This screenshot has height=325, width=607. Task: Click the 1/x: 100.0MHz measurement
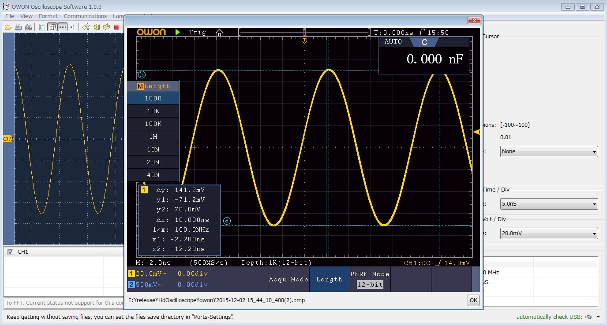180,229
